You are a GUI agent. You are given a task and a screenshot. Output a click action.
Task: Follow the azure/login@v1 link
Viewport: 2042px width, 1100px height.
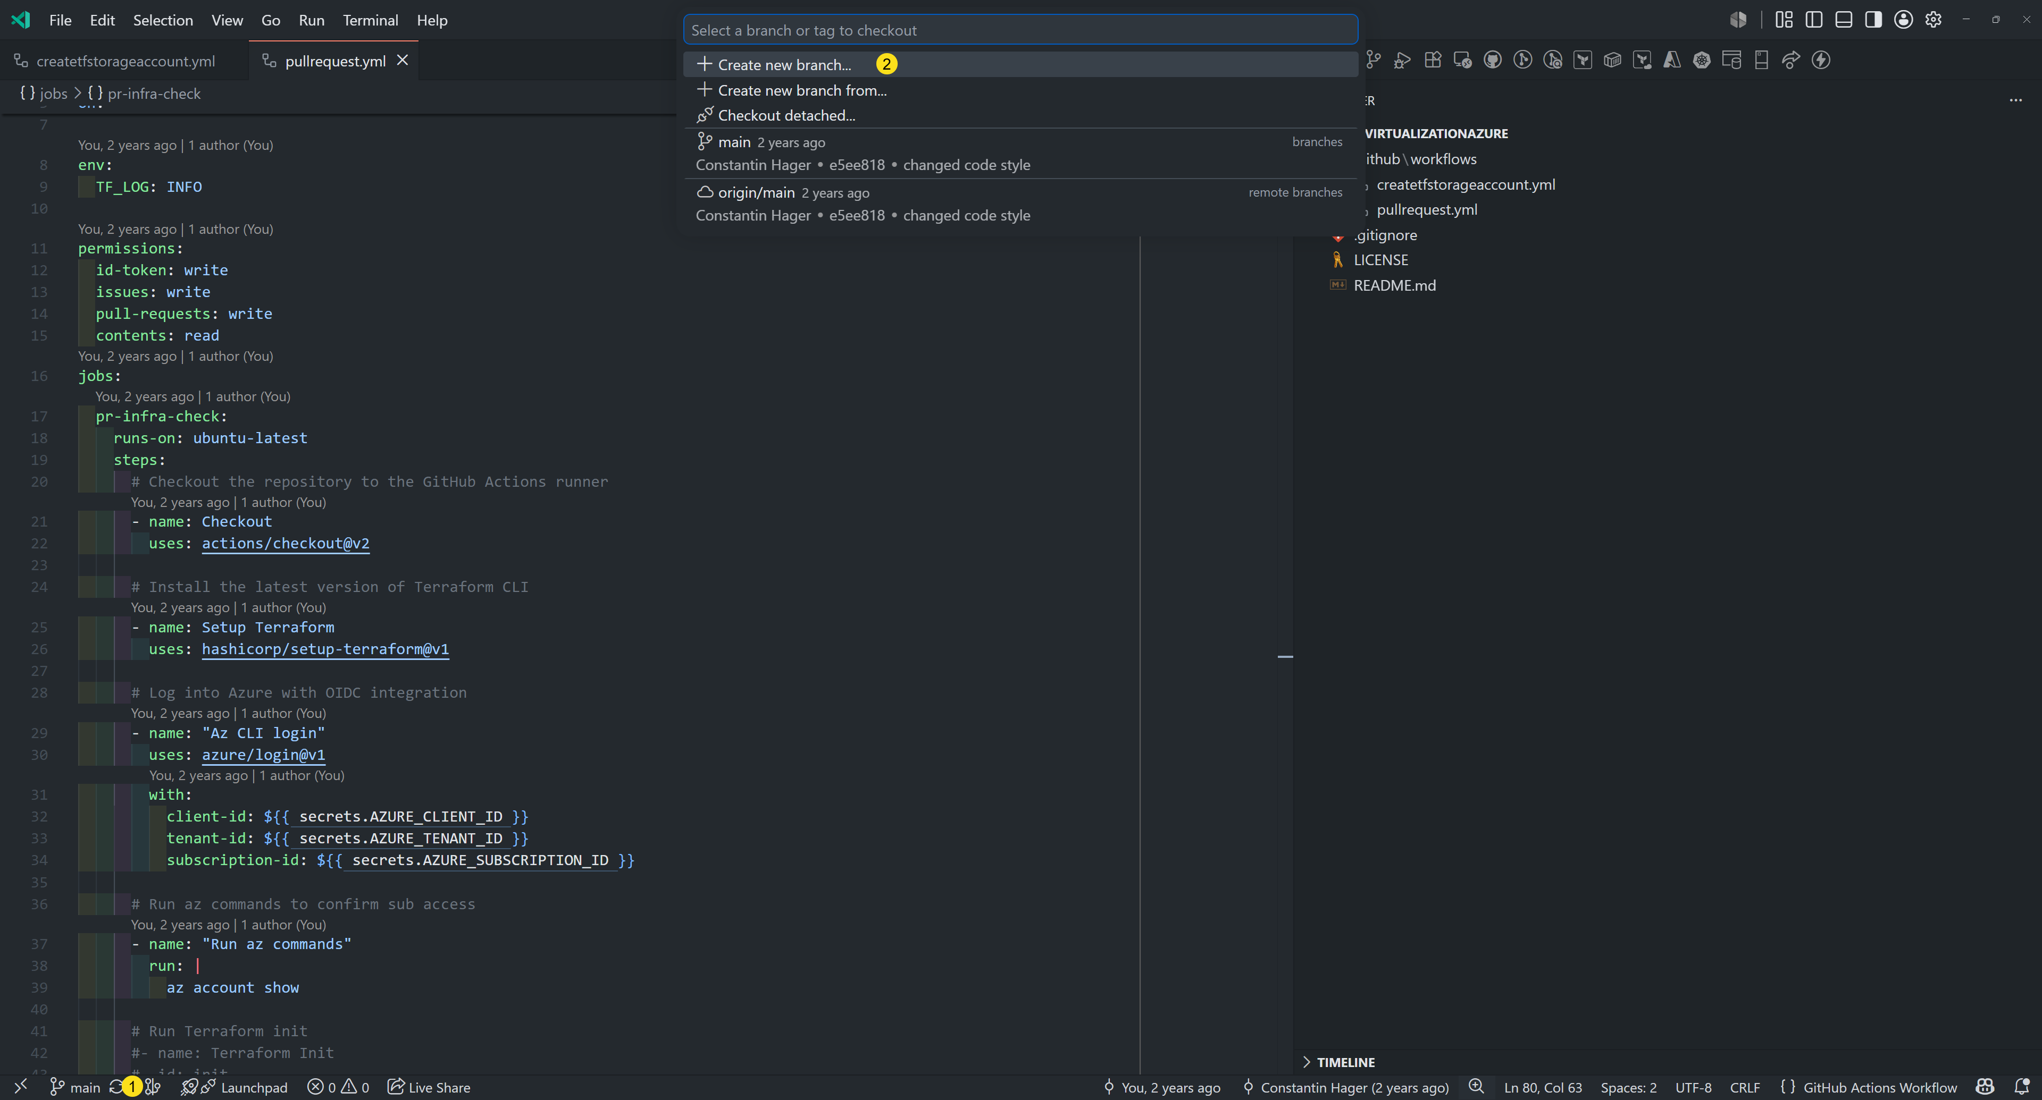tap(263, 755)
